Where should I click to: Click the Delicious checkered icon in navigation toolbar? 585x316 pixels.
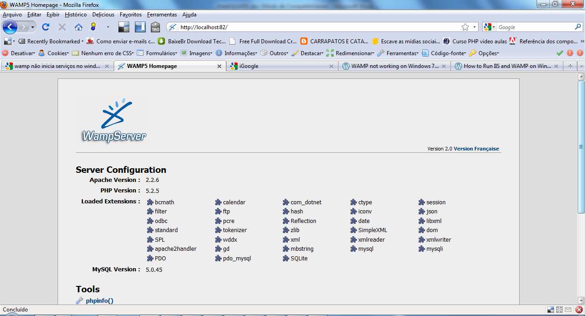coord(124,27)
